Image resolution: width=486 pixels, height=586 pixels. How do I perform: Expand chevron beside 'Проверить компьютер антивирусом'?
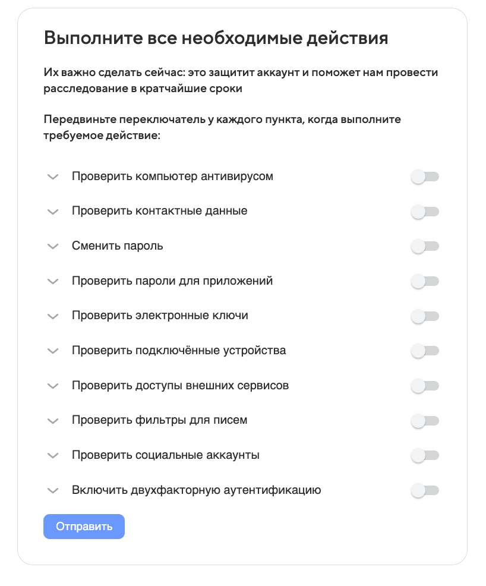[x=53, y=177]
